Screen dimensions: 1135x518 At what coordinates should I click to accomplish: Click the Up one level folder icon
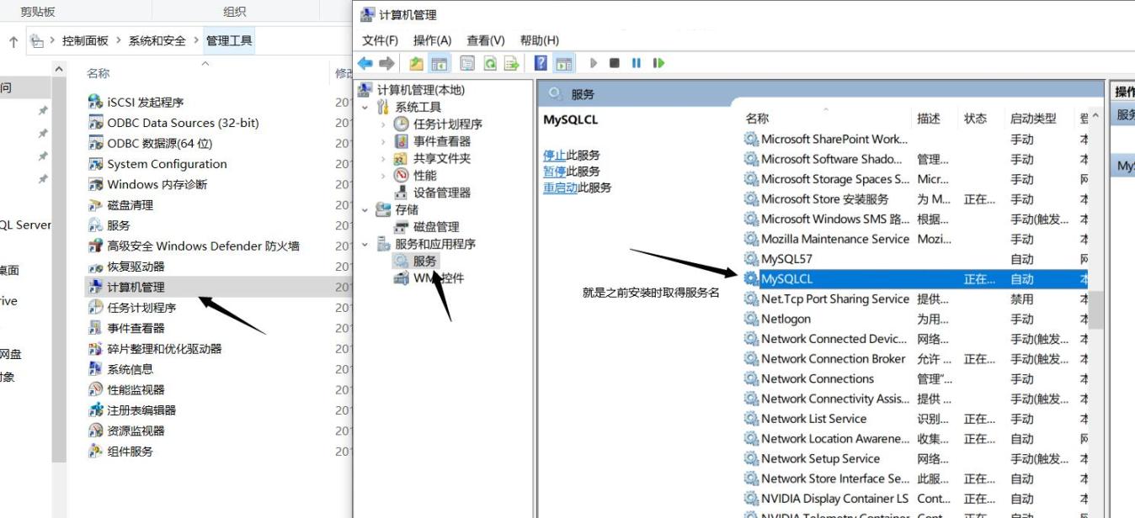tap(416, 63)
